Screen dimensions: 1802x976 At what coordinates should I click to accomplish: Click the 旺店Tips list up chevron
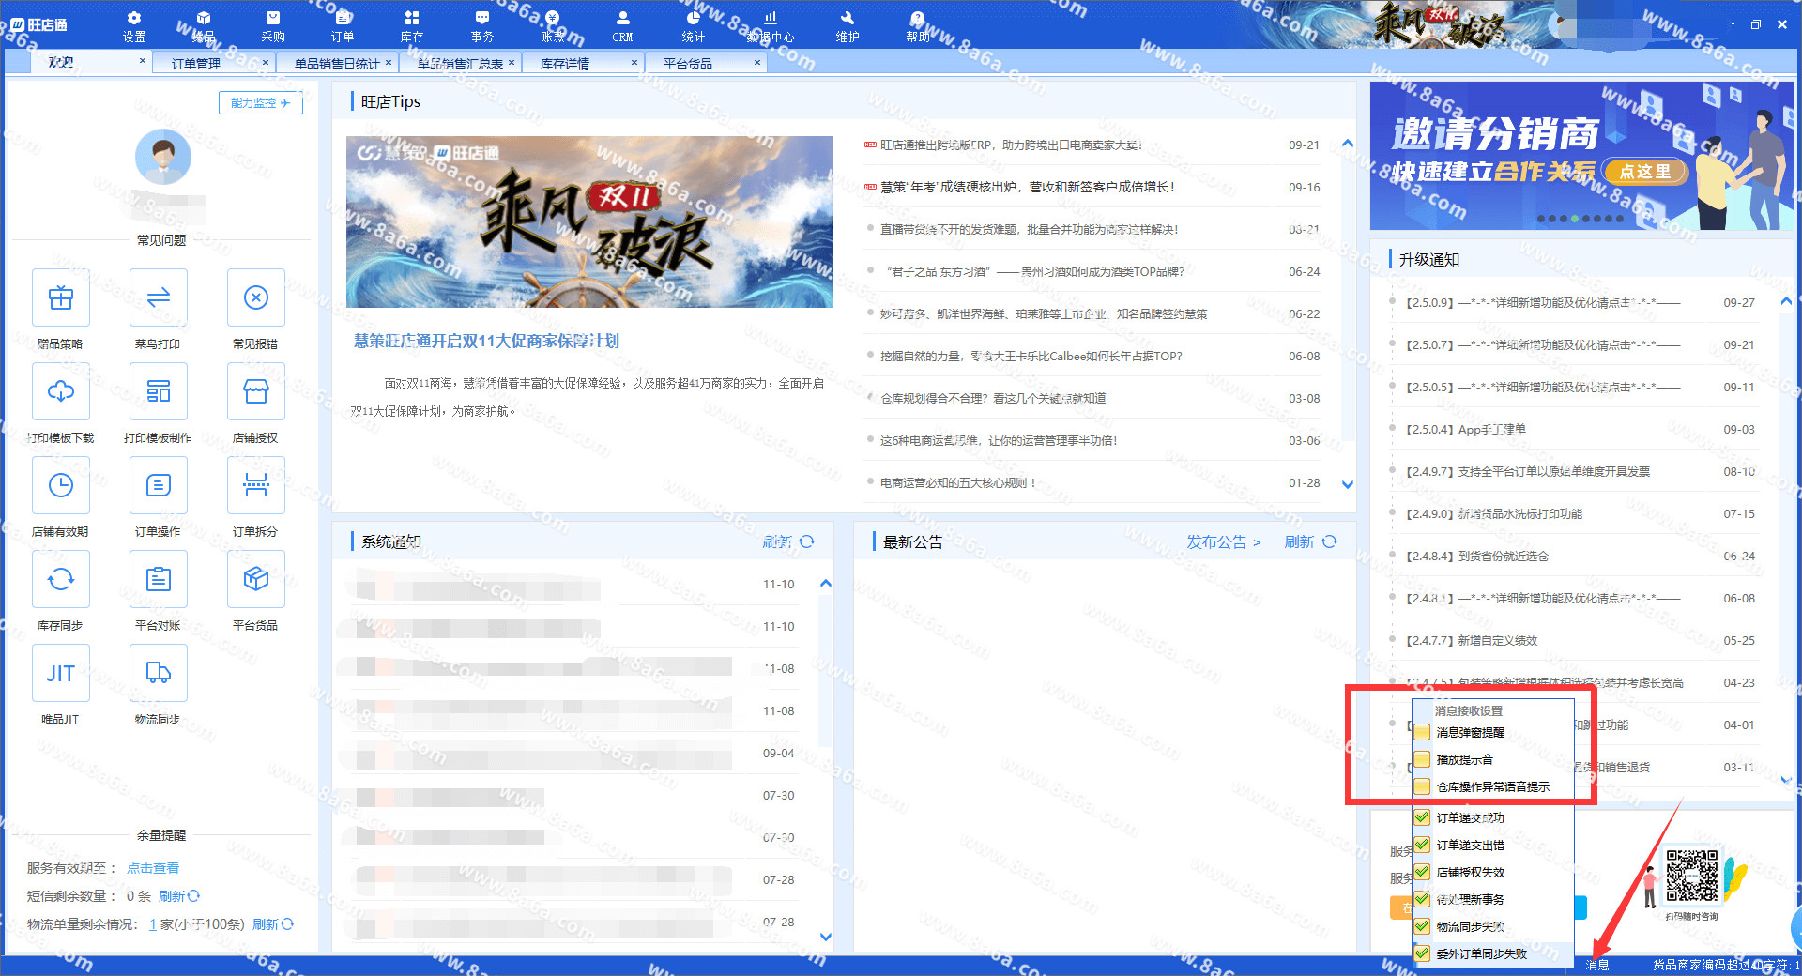tap(1348, 144)
